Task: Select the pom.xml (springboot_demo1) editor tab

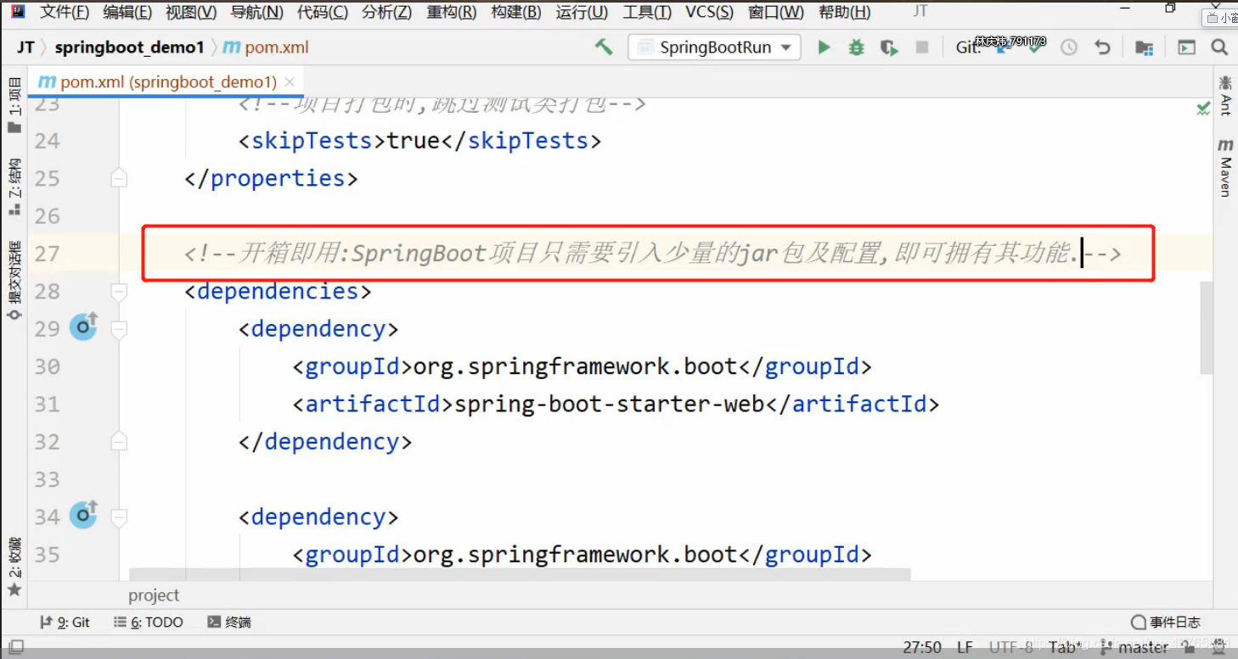Action: tap(168, 82)
